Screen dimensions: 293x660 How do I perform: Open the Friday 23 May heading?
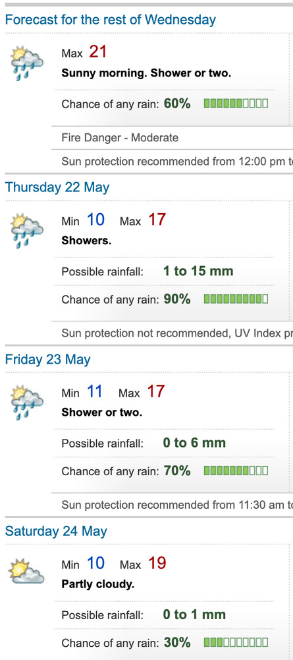coord(48,359)
